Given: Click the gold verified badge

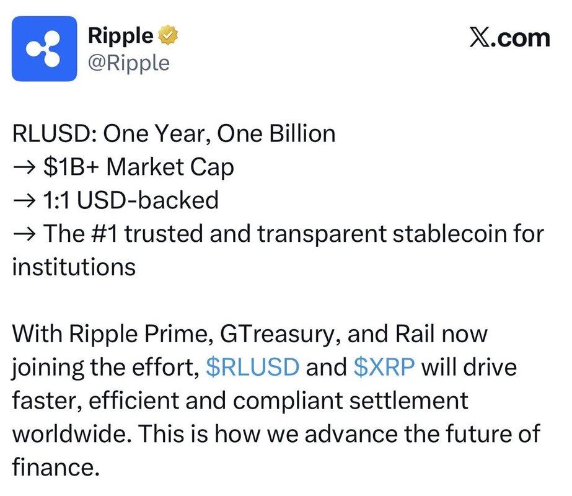Looking at the screenshot, I should pos(169,36).
